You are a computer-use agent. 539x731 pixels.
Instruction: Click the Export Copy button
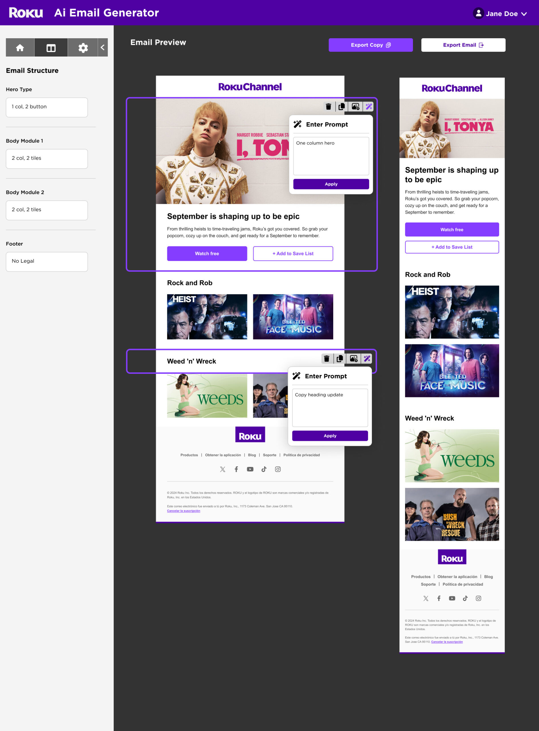(370, 45)
